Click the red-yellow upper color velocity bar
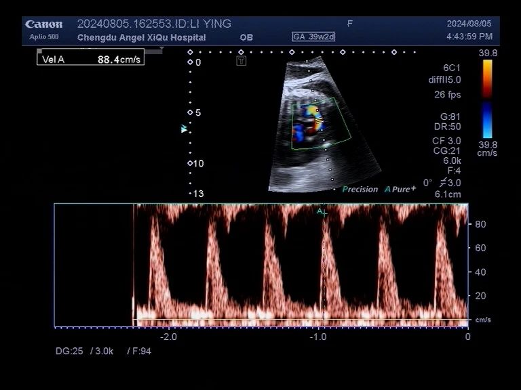This screenshot has width=521, height=390. click(x=487, y=79)
